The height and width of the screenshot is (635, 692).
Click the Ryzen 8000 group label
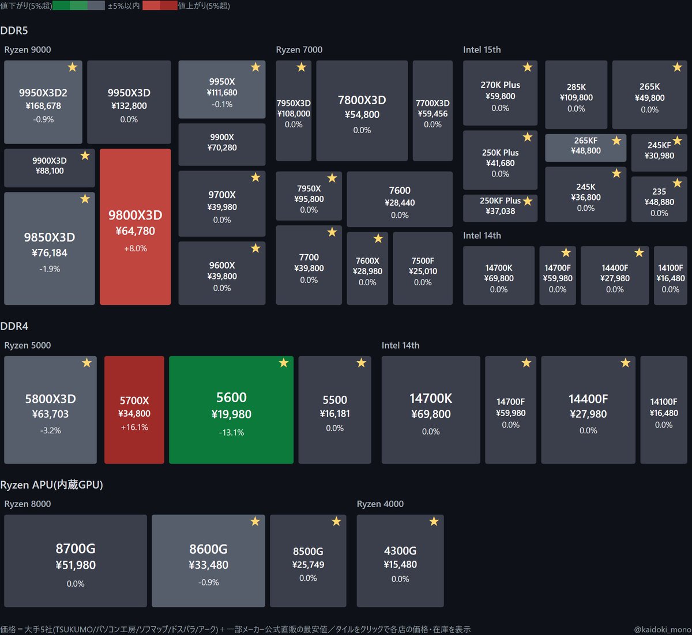point(28,504)
